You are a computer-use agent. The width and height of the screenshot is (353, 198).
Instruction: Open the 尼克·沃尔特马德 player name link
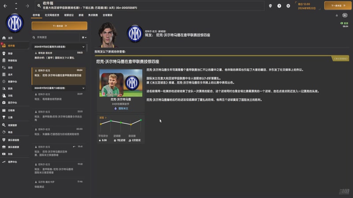point(120,99)
